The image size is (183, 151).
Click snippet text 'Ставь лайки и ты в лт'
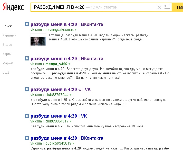[89, 100]
